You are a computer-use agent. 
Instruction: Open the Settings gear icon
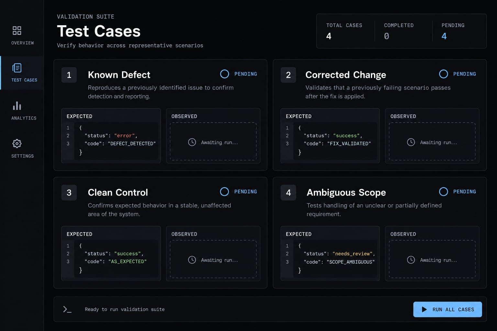17,144
